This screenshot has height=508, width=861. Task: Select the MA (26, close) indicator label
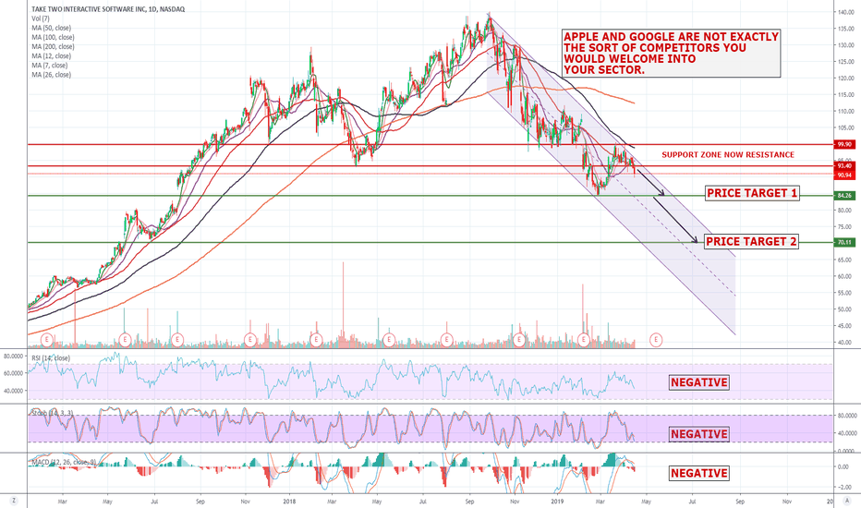pyautogui.click(x=51, y=75)
